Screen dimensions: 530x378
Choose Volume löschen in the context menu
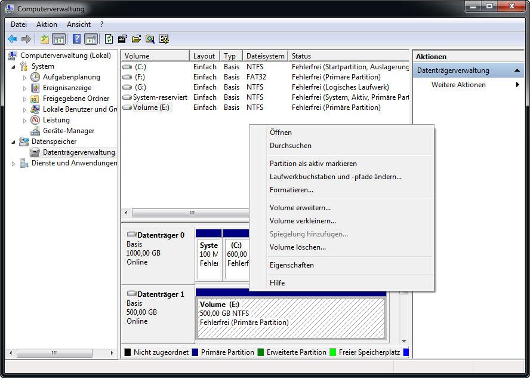[x=342, y=247]
